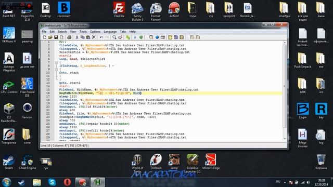Open Format Factory desktop icon
Viewport: 333px width, 187px height.
pyautogui.click(x=156, y=11)
